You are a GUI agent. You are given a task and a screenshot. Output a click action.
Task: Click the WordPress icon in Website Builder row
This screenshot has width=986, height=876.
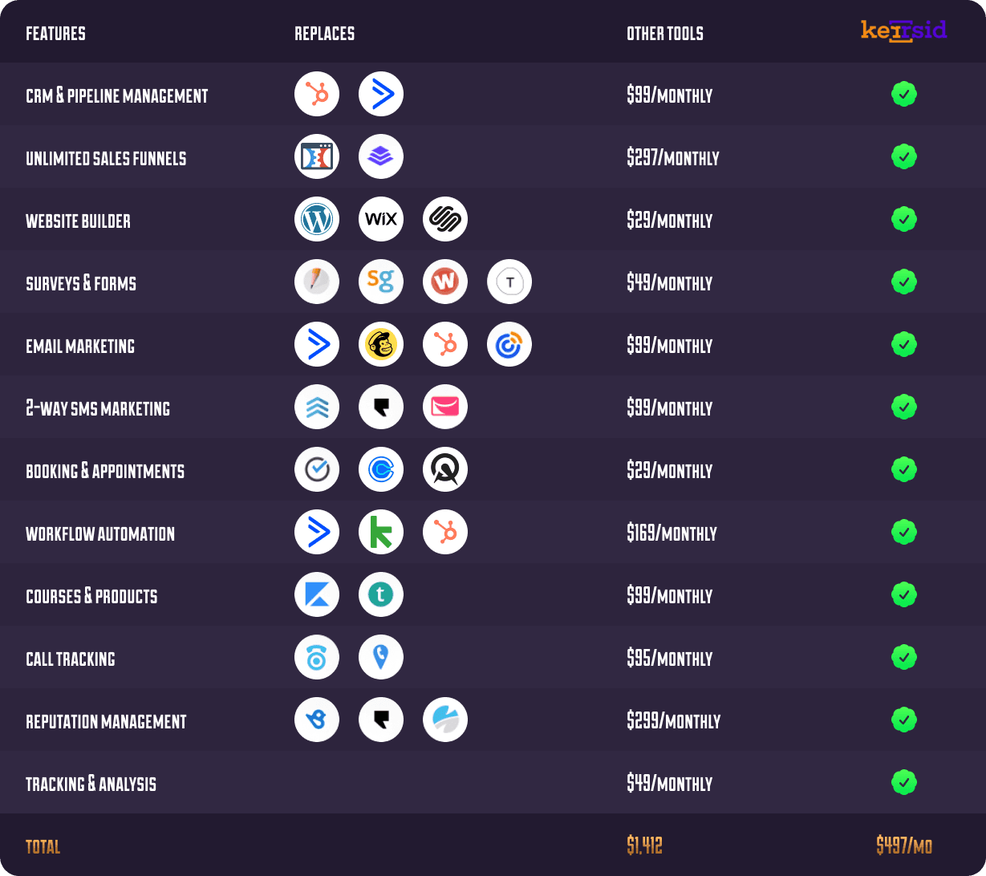pos(317,219)
